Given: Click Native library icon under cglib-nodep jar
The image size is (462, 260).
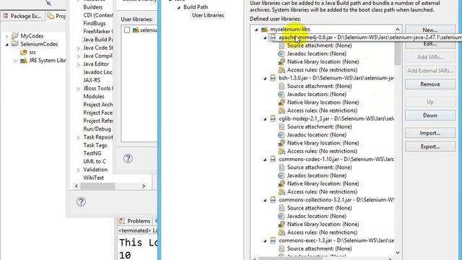Looking at the screenshot, I should point(282,143).
